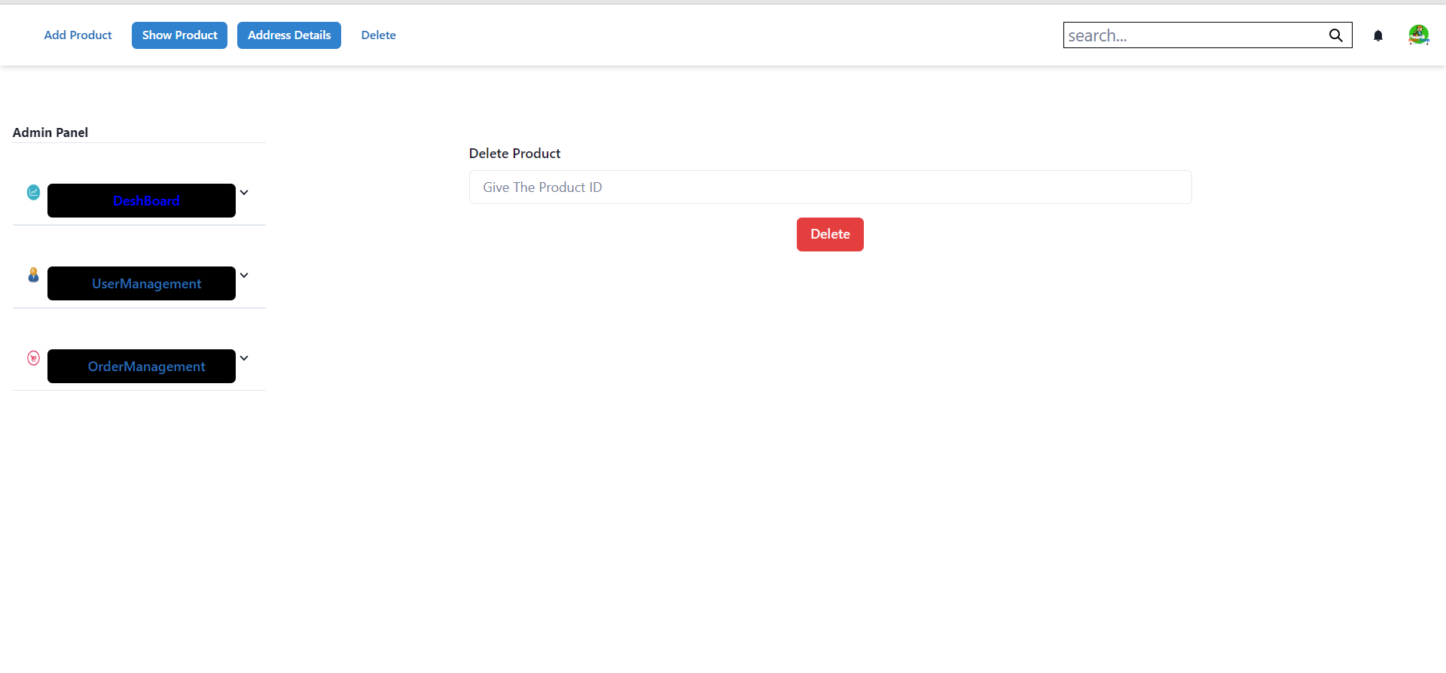Click the search magnifier icon
The image size is (1446, 673).
click(1335, 35)
